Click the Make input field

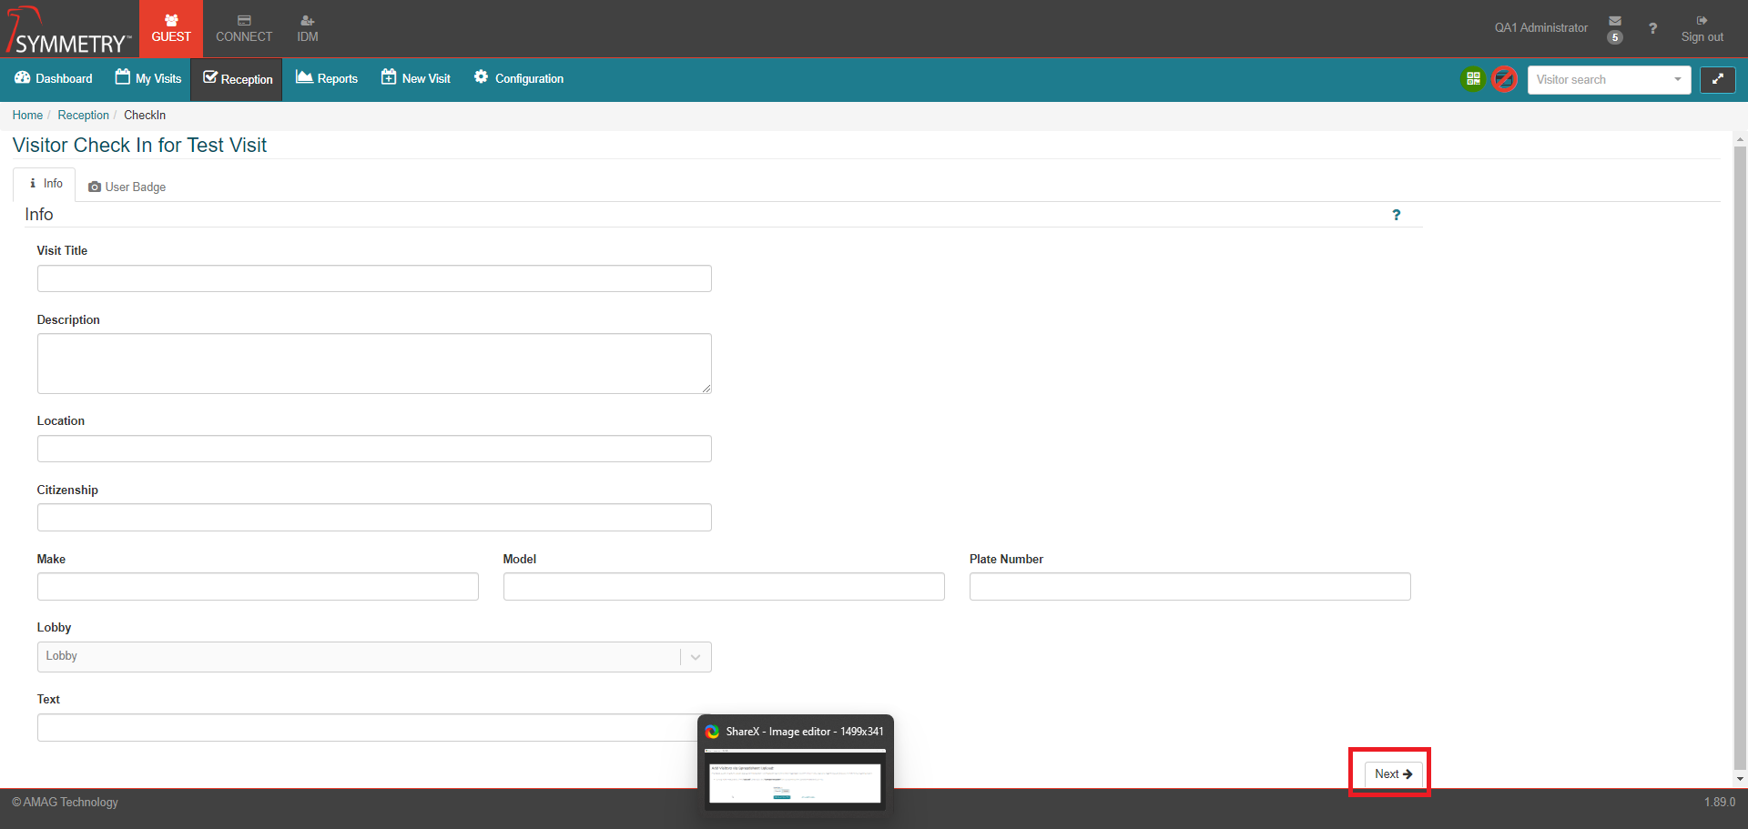point(258,587)
